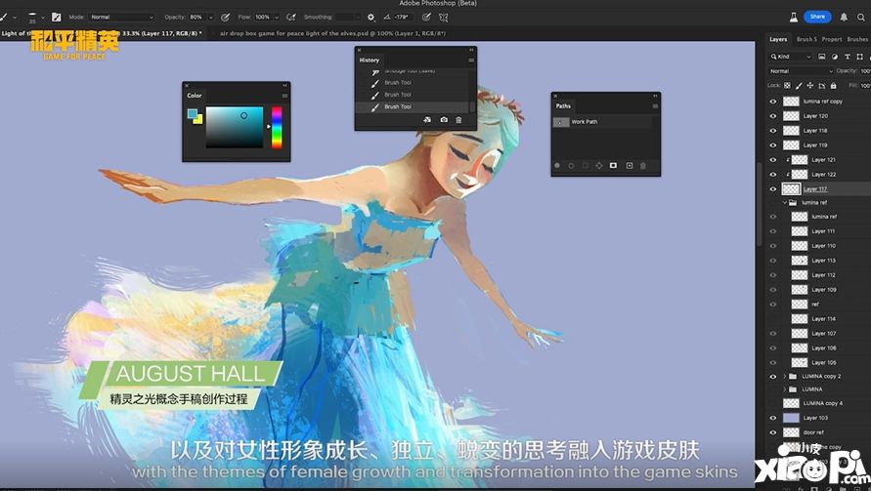Open symmetry paint butterfly icon
Image resolution: width=871 pixels, height=491 pixels.
[x=443, y=18]
